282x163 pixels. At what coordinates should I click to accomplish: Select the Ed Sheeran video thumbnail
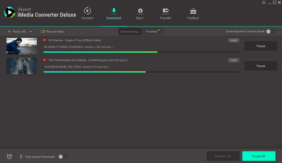pos(22,46)
